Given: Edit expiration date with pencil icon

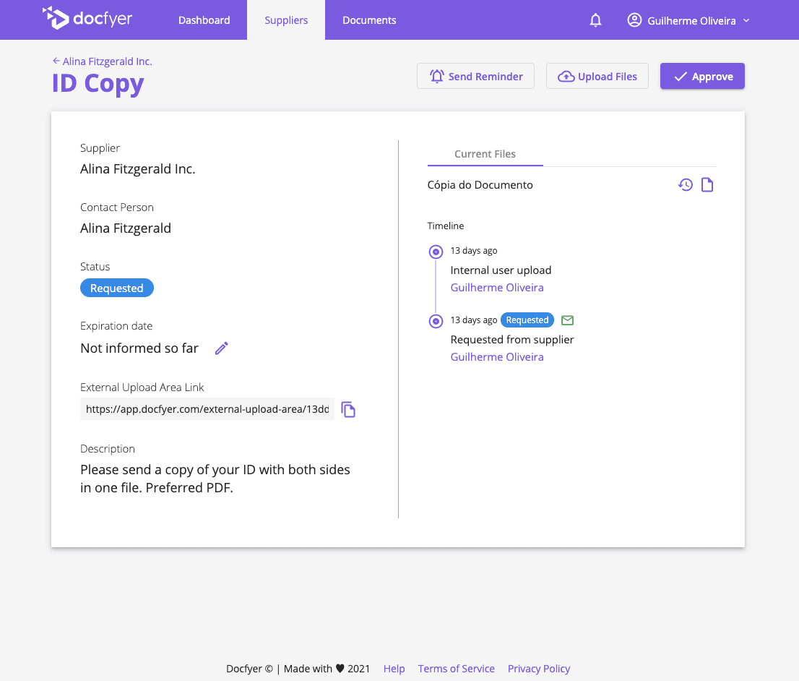Looking at the screenshot, I should coord(222,348).
